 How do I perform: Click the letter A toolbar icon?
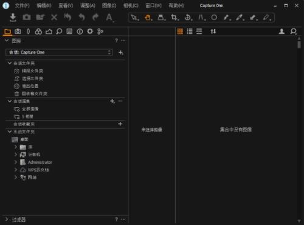pos(109,18)
